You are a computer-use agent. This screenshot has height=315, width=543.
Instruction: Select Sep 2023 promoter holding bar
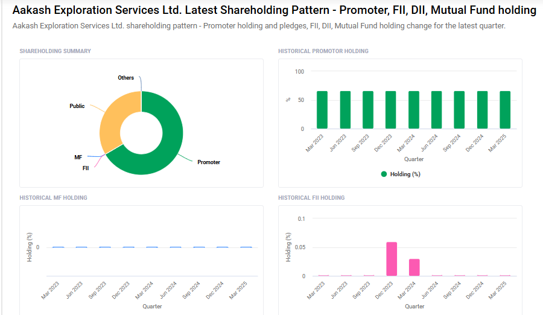(368, 110)
